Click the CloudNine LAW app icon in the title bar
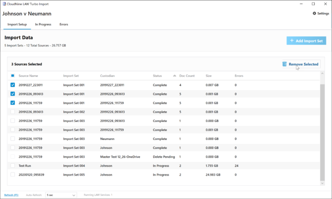 (x=4, y=4)
